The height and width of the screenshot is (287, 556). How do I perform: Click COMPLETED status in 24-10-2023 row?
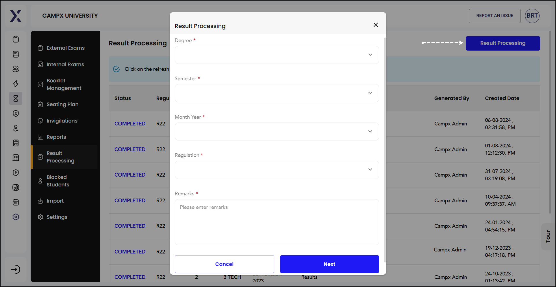point(130,277)
